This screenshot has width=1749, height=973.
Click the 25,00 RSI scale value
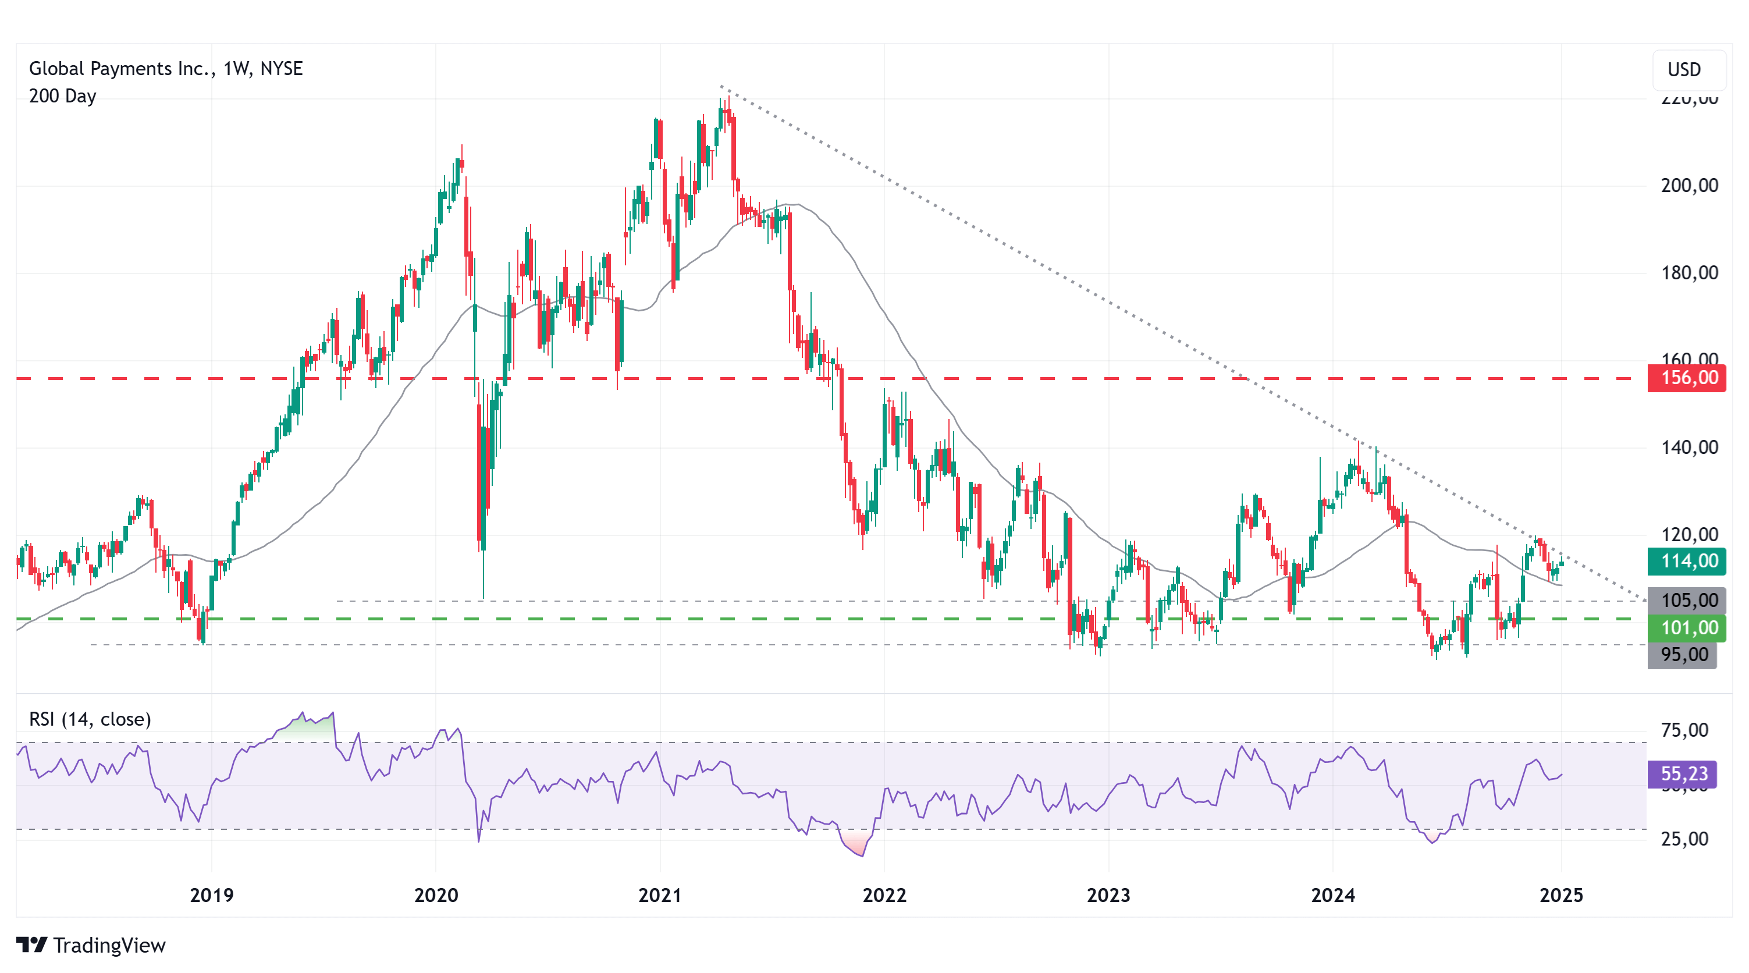(x=1684, y=839)
